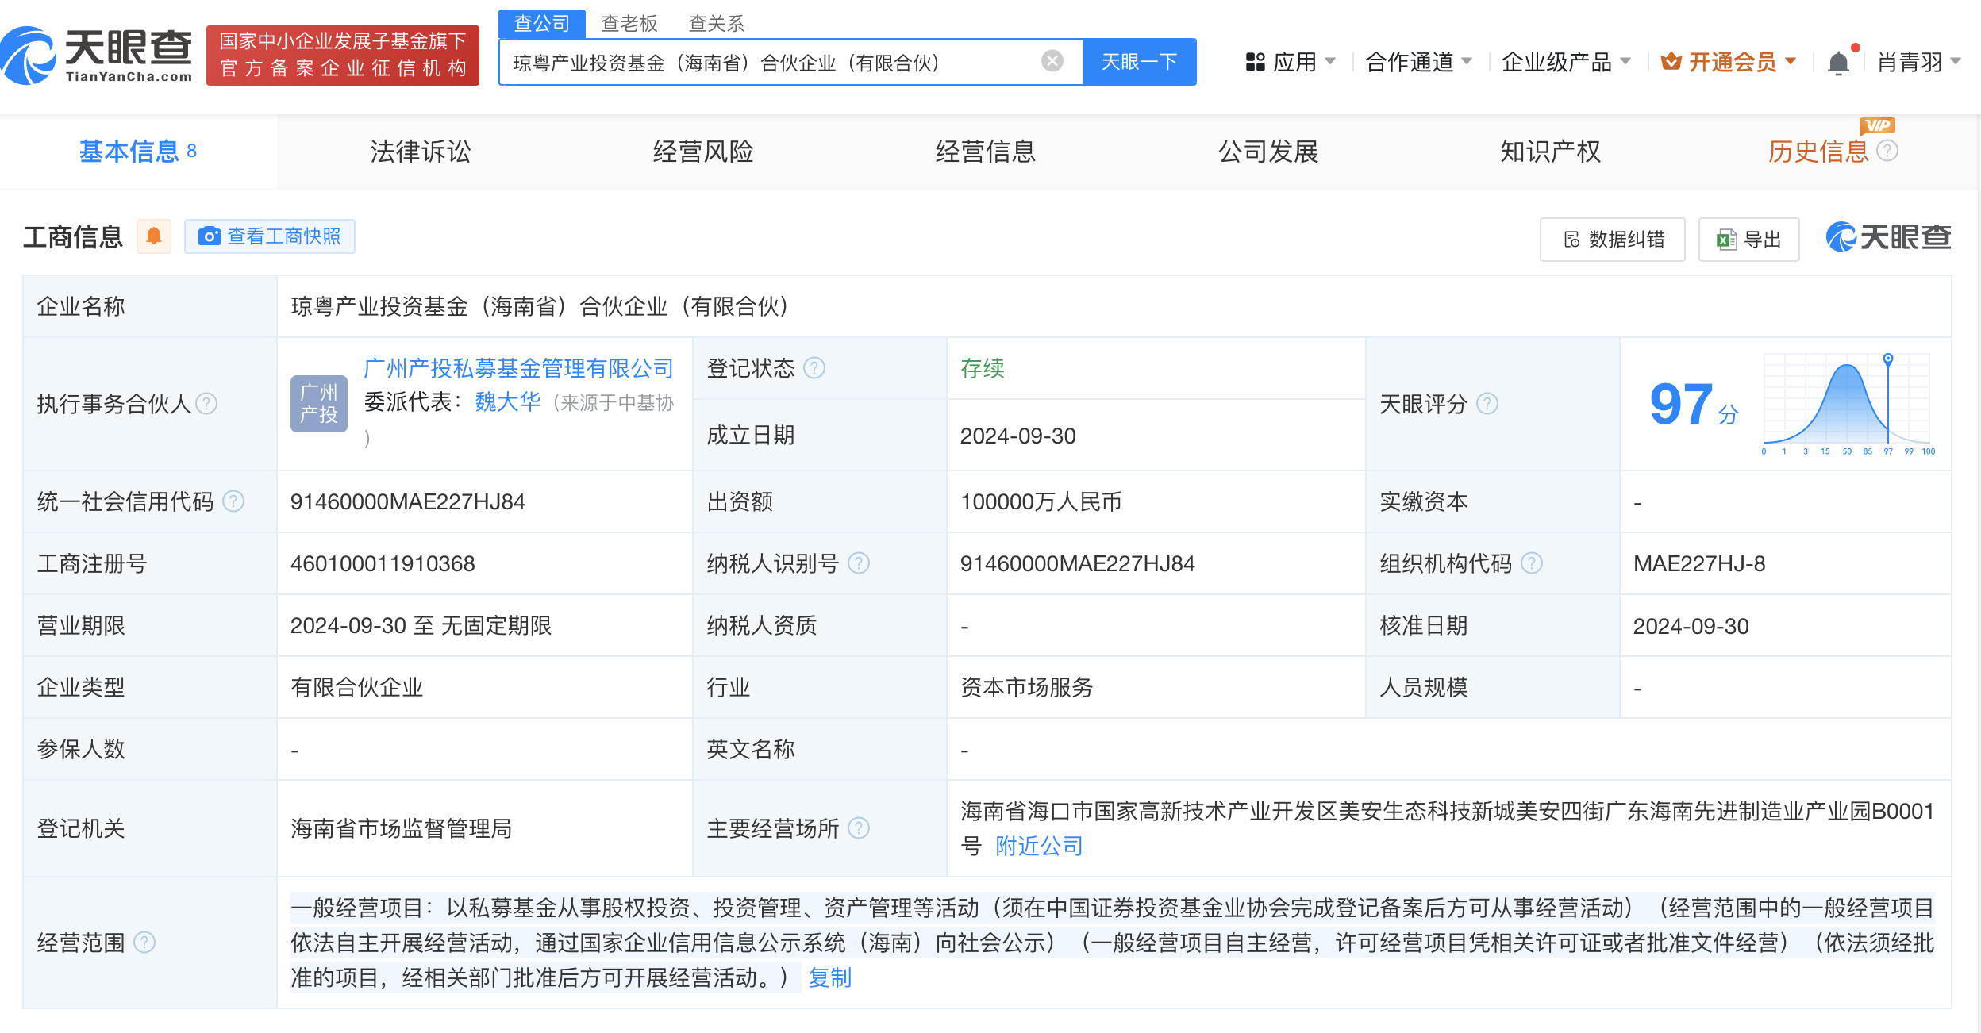This screenshot has height=1033, width=1981.
Task: Click help icon beside 历史信息 tab
Action: [1888, 151]
